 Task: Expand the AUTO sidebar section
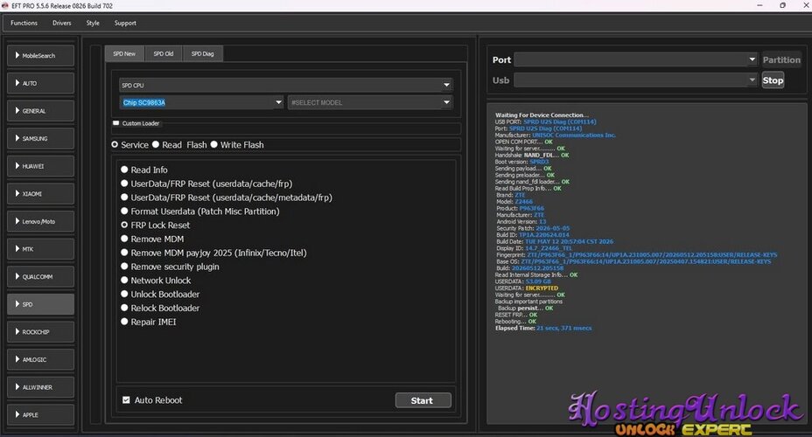coord(40,83)
